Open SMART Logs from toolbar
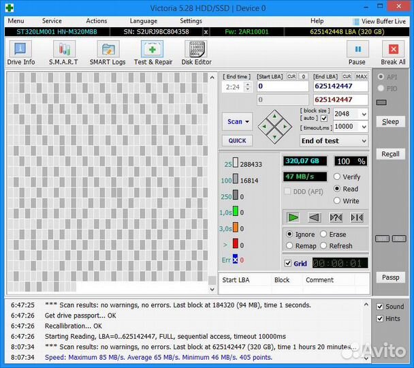Image resolution: width=414 pixels, height=368 pixels. [108, 53]
